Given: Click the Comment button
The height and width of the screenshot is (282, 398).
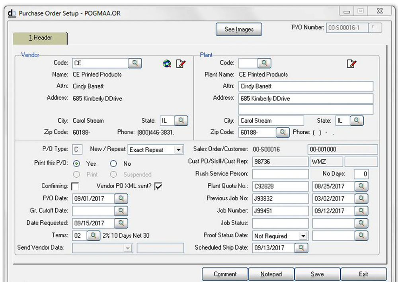Looking at the screenshot, I should (x=225, y=274).
